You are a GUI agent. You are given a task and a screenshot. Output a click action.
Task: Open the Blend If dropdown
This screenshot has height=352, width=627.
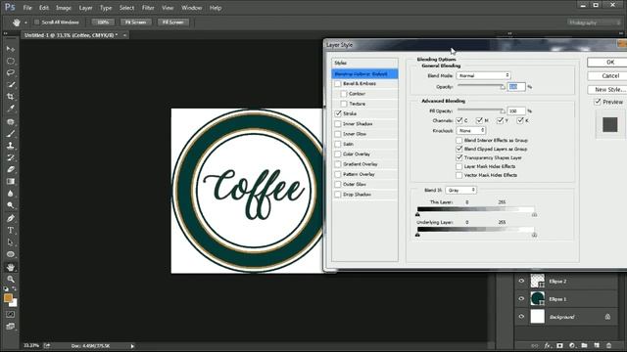coord(461,191)
